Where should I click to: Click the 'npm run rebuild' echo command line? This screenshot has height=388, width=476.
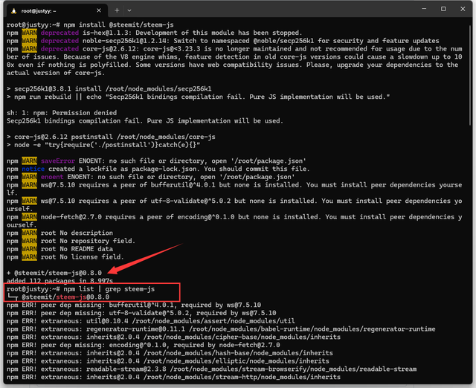[x=199, y=97]
